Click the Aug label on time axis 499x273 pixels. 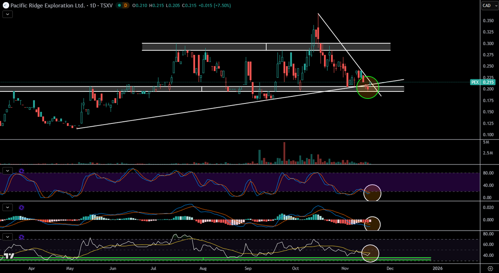tap(203, 268)
